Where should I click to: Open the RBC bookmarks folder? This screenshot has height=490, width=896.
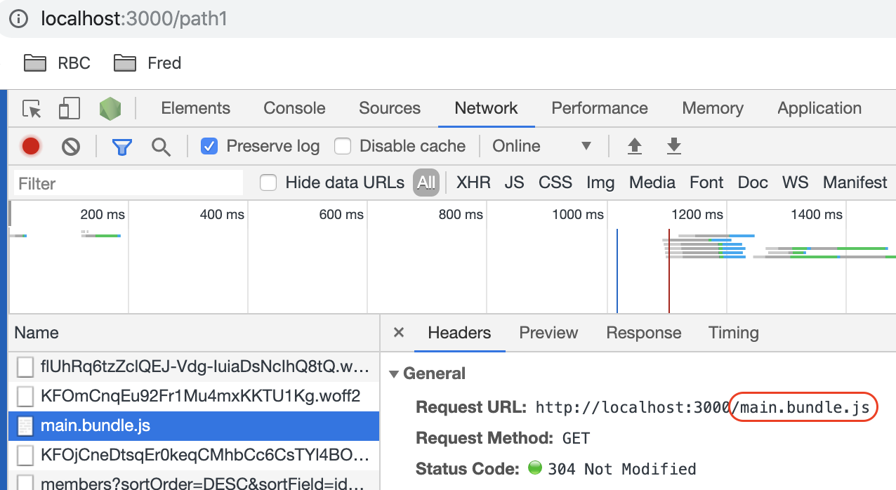click(58, 63)
